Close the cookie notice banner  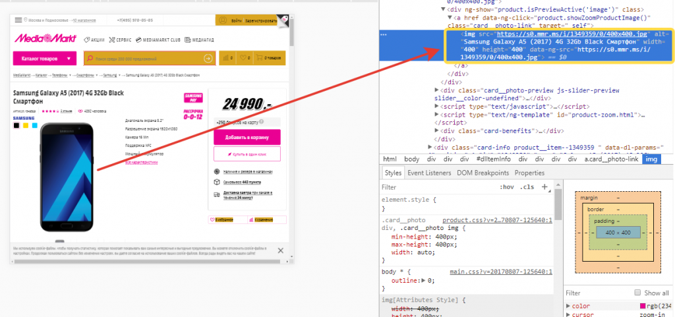(x=280, y=250)
